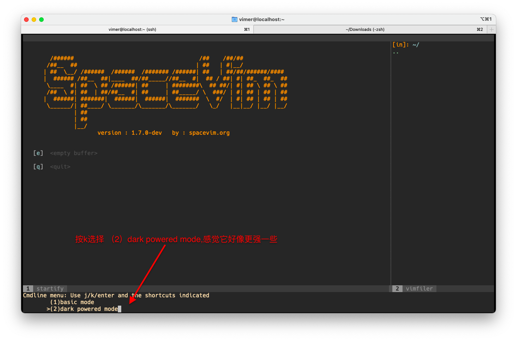Click the [in]: ~/ path in vimfiler

point(406,45)
